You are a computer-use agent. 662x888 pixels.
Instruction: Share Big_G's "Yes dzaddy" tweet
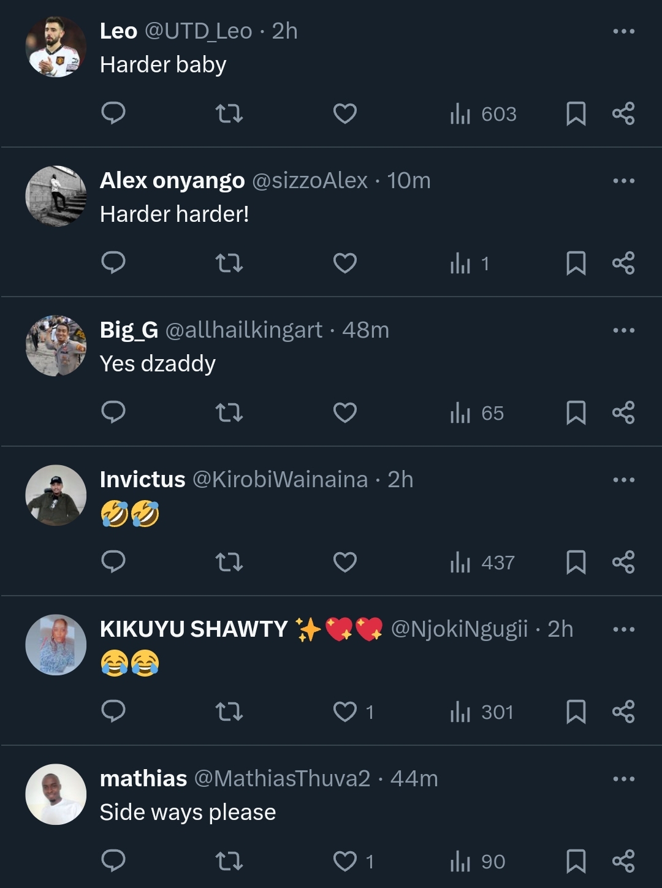[623, 412]
